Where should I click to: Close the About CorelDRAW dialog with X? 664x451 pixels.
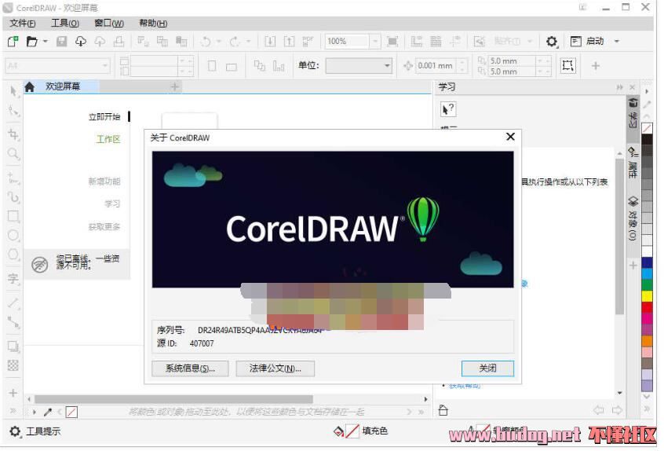(510, 137)
